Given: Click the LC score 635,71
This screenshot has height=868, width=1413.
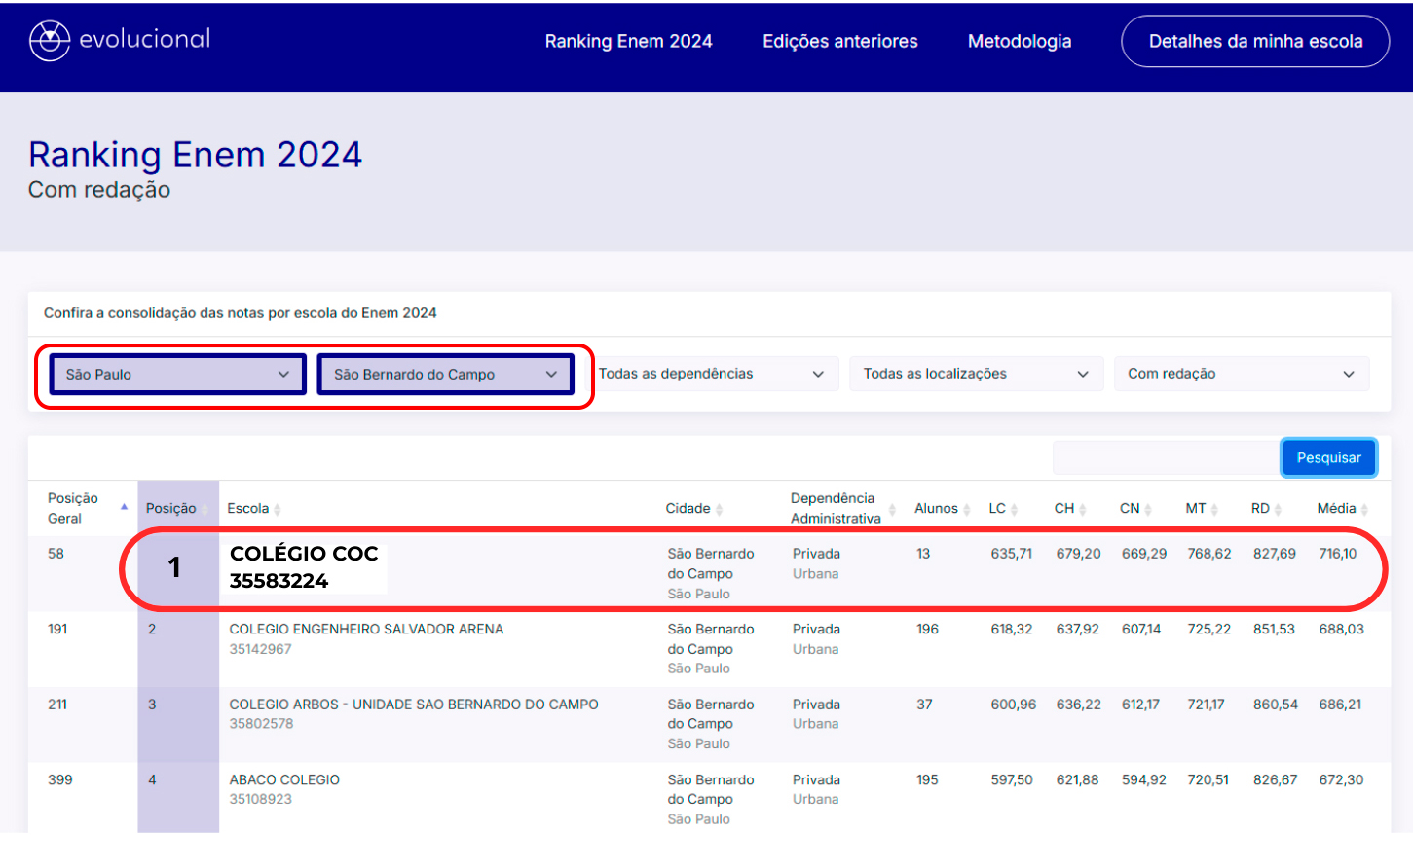Looking at the screenshot, I should pos(1012,554).
